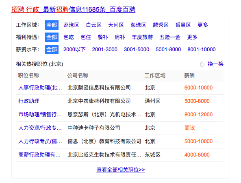241x183 pixels.
Task: Click company 恩奈瑟斯（北京）光机电技术…
Action: tap(104, 114)
